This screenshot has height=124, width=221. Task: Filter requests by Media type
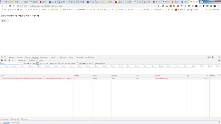[x=51, y=63]
